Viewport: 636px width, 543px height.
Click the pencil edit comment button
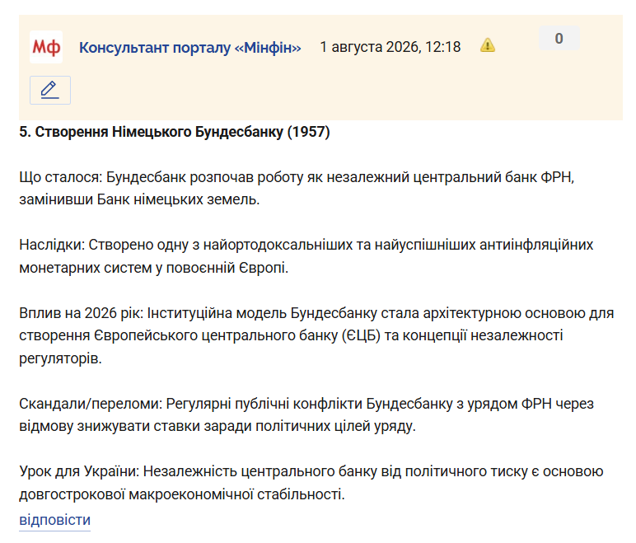click(50, 90)
